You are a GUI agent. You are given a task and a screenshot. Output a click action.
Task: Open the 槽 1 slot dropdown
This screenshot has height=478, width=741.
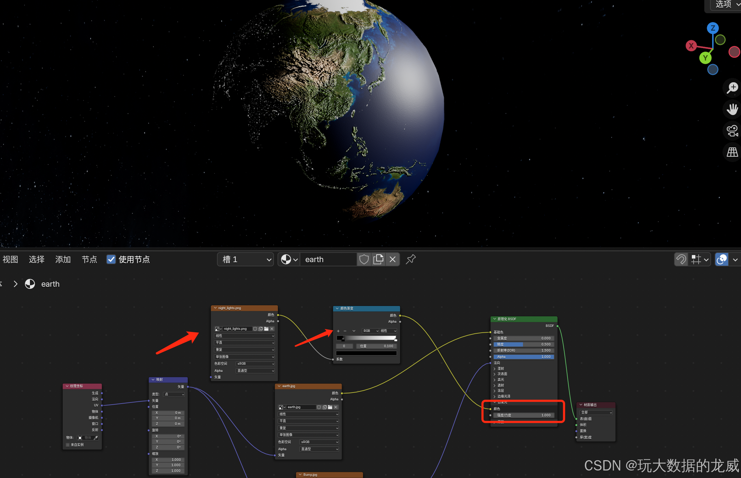(245, 259)
